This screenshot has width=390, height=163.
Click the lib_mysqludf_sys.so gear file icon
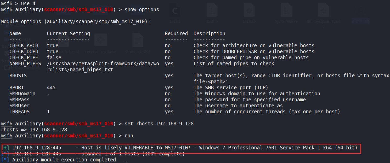coord(323,11)
